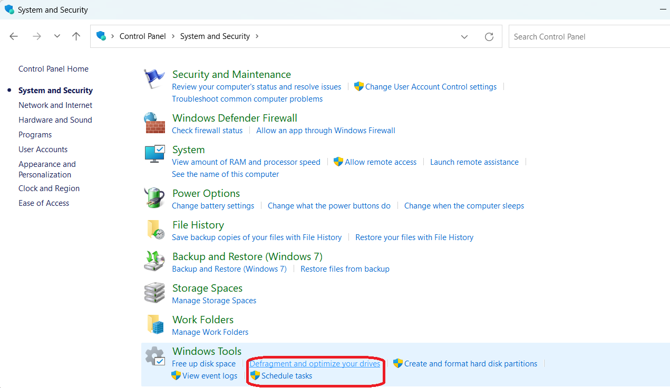Expand the address bar history dropdown
Image resolution: width=670 pixels, height=388 pixels.
(x=464, y=37)
